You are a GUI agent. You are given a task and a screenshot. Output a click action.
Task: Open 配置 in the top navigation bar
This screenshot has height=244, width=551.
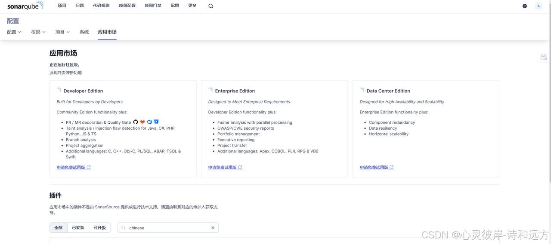point(175,6)
